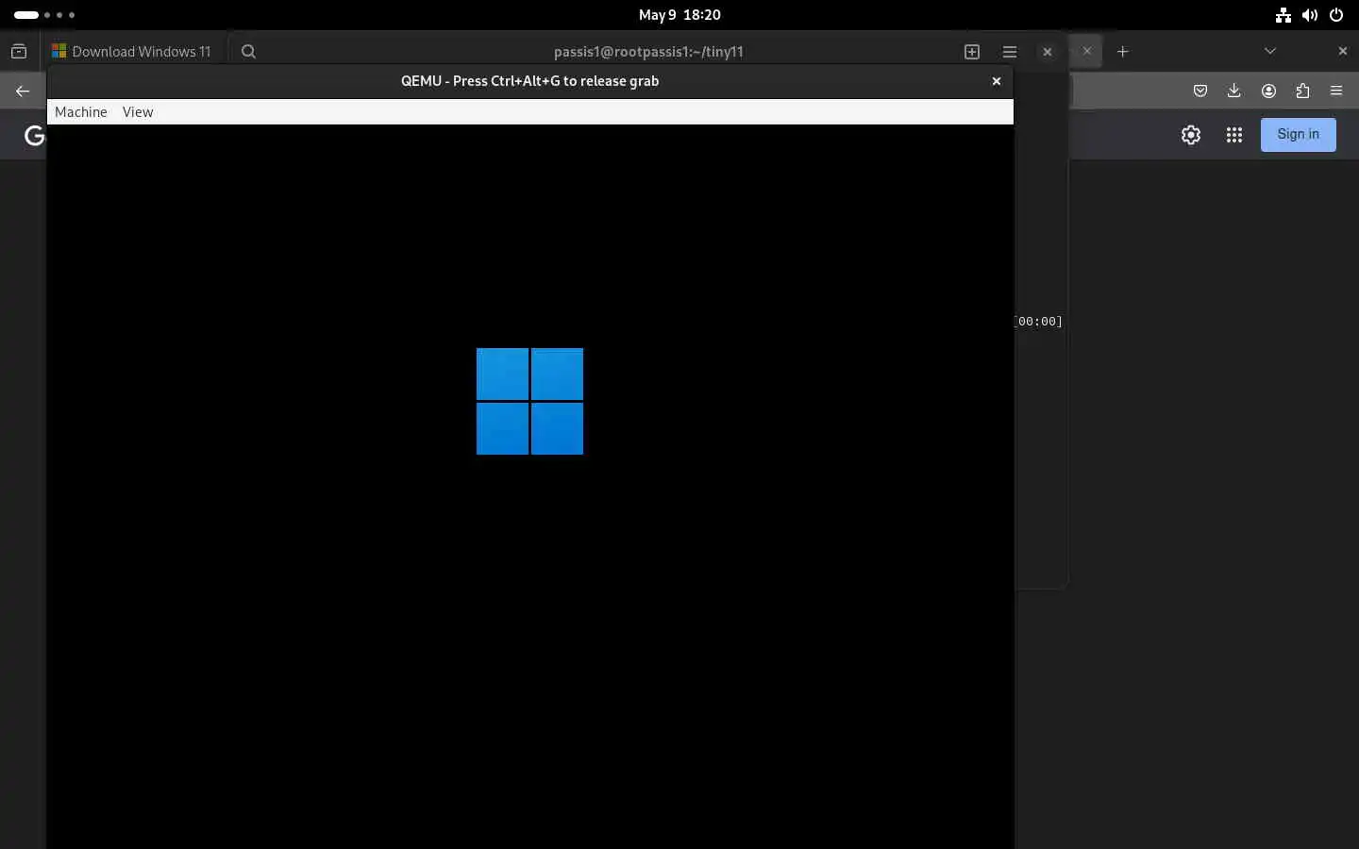Image resolution: width=1359 pixels, height=849 pixels.
Task: Go back in the browser
Action: 23,91
